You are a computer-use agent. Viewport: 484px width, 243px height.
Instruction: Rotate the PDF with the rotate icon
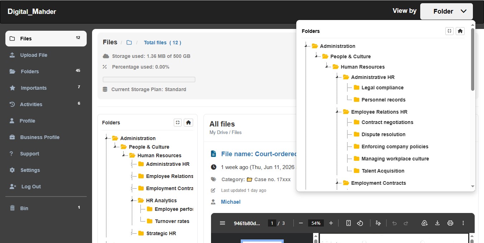360,223
